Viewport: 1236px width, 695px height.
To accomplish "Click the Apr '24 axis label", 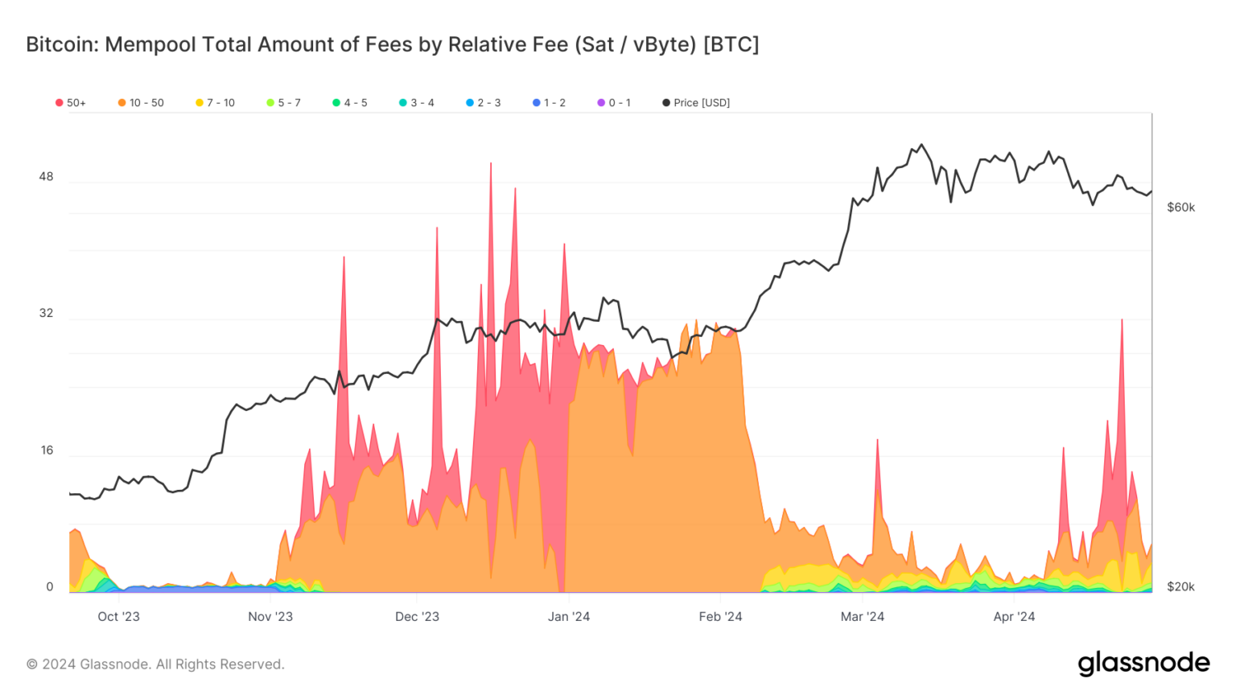I will pyautogui.click(x=1014, y=617).
